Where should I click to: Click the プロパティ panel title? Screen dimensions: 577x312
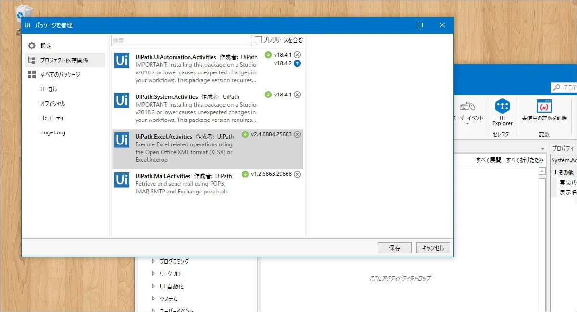(563, 148)
